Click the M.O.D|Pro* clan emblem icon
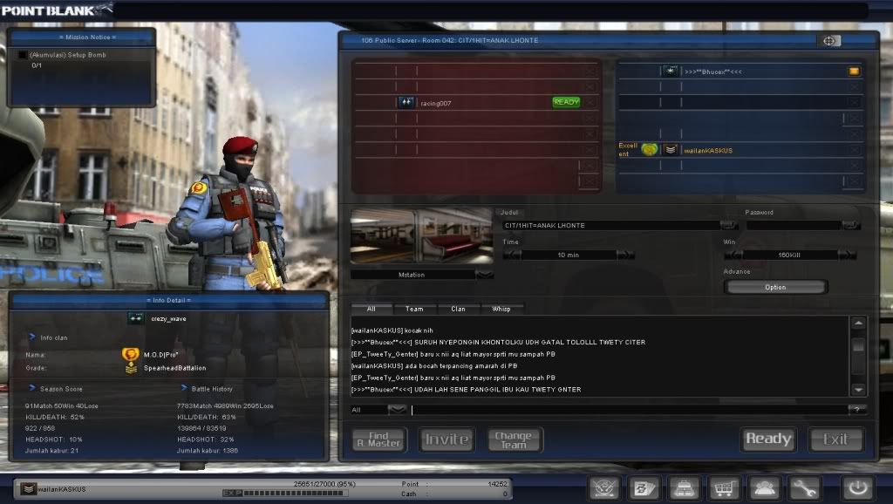The image size is (893, 504). tap(131, 354)
